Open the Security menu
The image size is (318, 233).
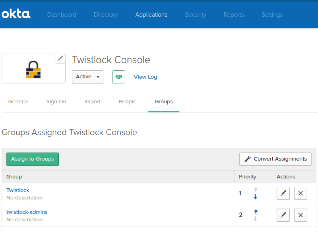coord(195,15)
